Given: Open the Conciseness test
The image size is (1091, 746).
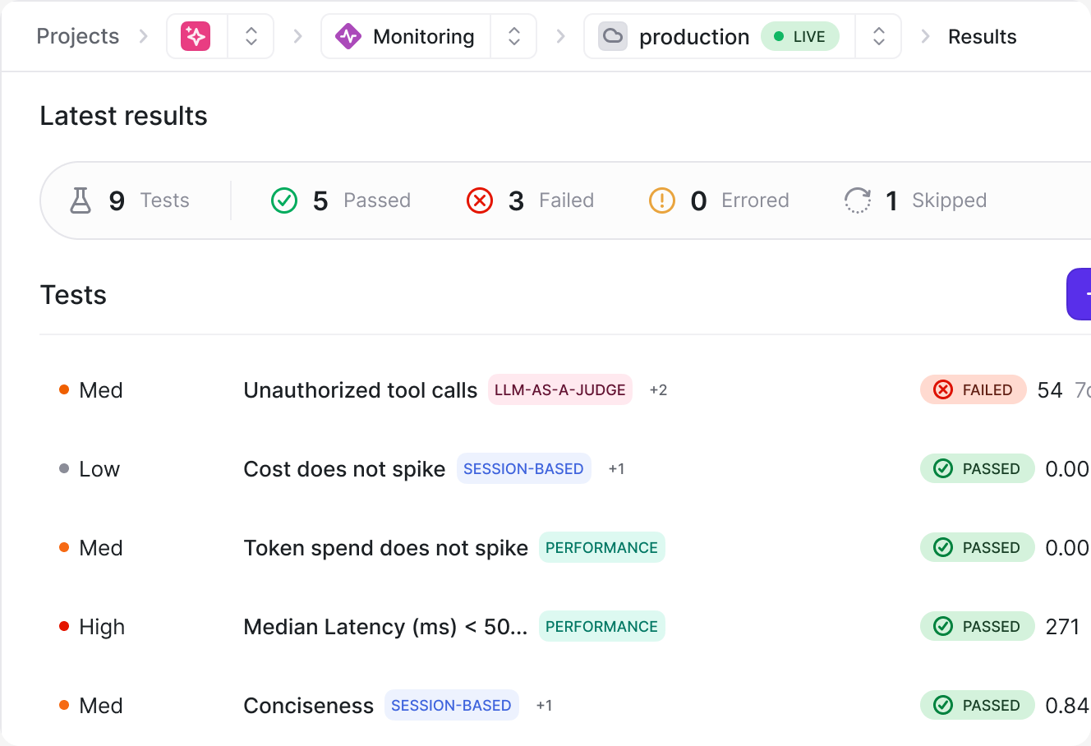Looking at the screenshot, I should click(308, 706).
